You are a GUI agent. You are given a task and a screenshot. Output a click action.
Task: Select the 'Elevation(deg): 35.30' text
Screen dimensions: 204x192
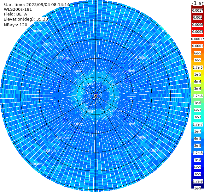coord(26,19)
